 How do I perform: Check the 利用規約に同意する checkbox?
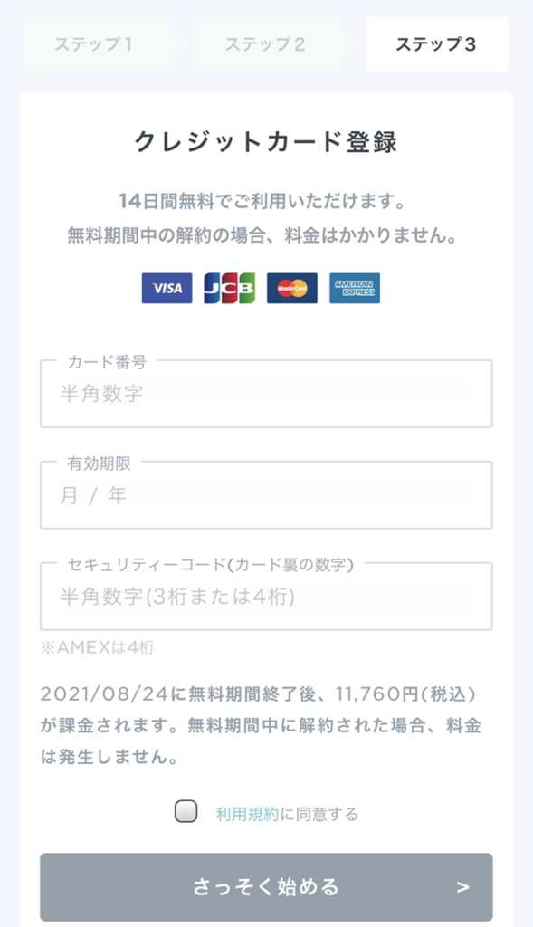point(186,811)
